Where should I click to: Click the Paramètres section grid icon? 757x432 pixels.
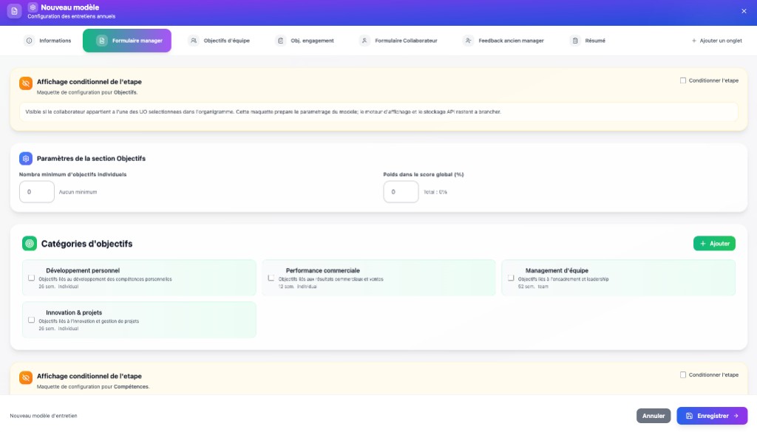24,157
